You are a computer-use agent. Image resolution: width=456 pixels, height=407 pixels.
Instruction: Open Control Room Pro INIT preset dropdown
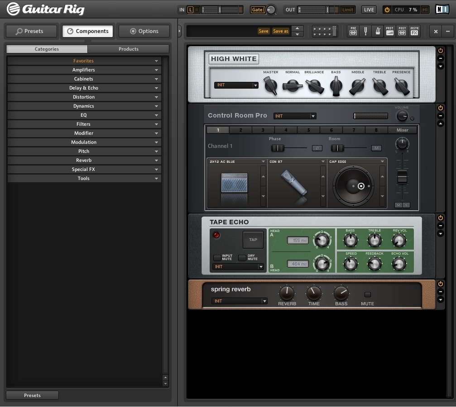coord(295,116)
